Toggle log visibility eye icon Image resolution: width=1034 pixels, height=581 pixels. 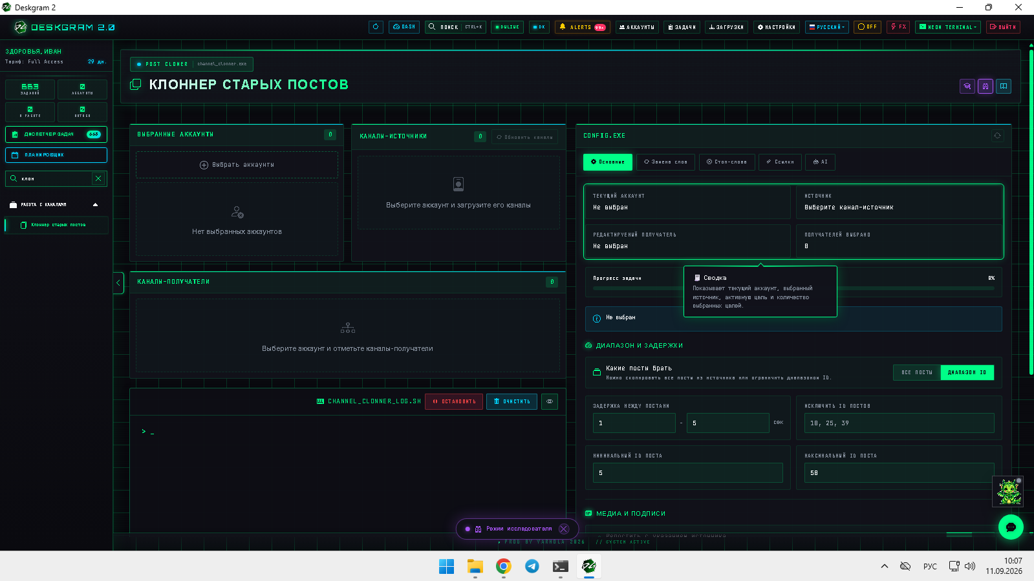click(550, 401)
